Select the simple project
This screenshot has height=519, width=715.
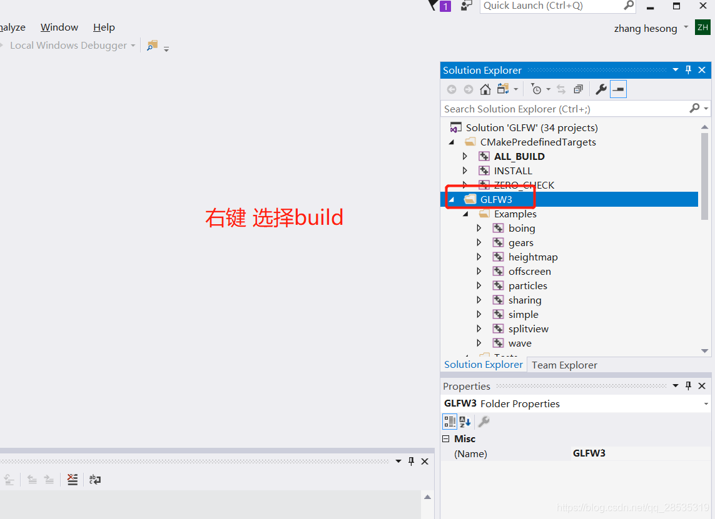pos(524,315)
